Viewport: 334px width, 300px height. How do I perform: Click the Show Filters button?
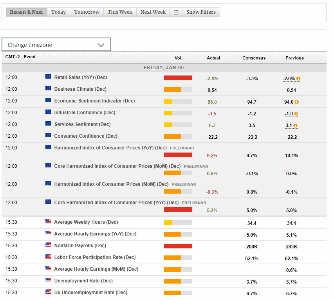tap(201, 12)
